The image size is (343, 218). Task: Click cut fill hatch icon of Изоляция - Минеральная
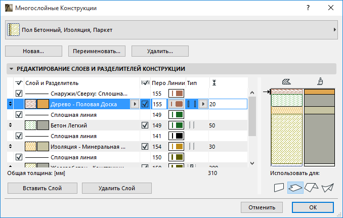pos(31,147)
